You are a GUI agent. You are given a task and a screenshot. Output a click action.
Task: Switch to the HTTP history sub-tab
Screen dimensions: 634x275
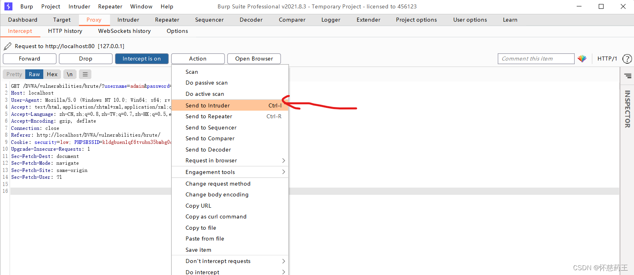pos(65,31)
